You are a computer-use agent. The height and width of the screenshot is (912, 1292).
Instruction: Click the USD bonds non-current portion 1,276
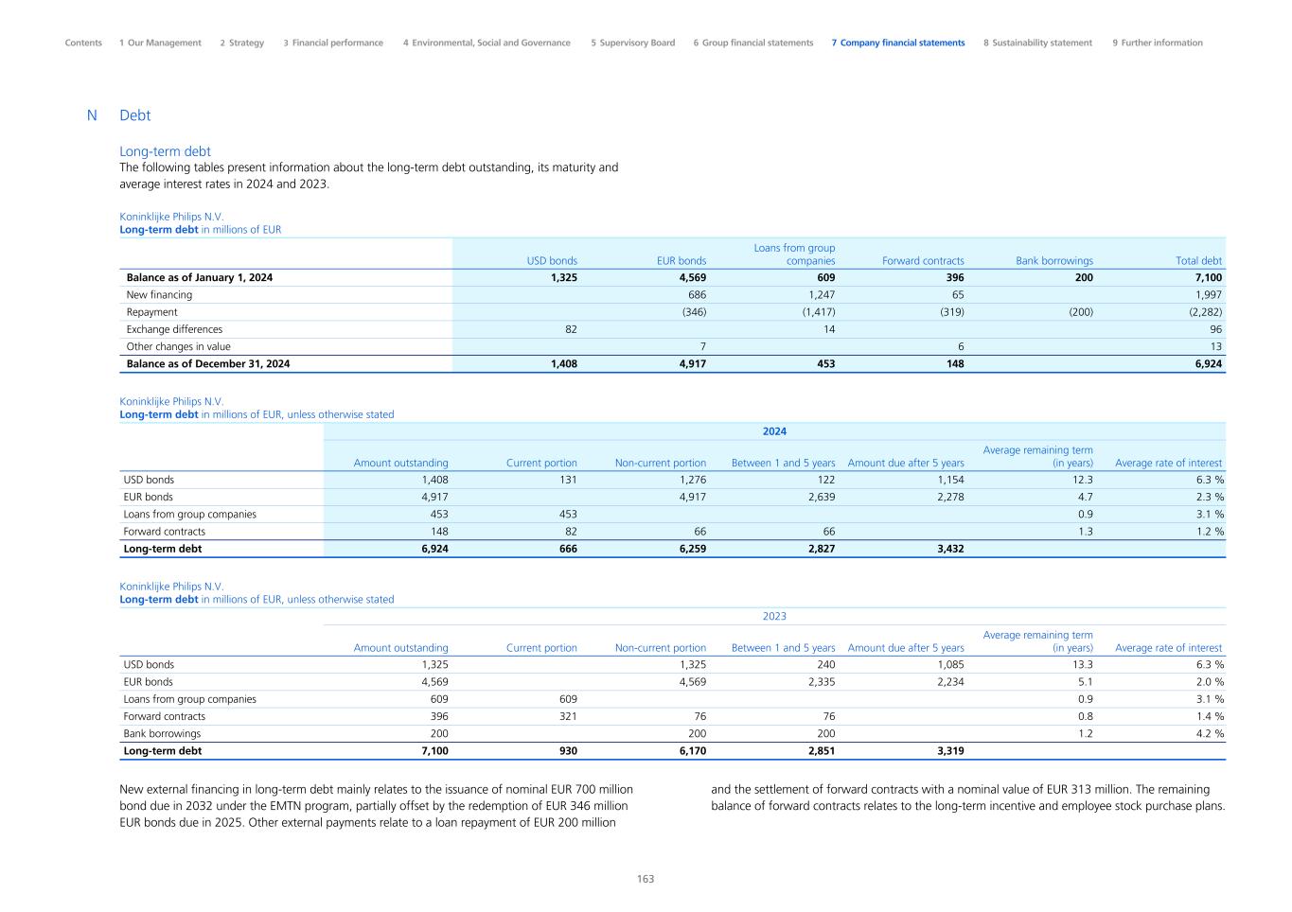tap(693, 480)
